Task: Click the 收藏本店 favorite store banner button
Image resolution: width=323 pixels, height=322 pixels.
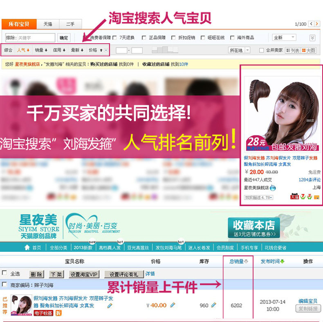Action: [254, 228]
